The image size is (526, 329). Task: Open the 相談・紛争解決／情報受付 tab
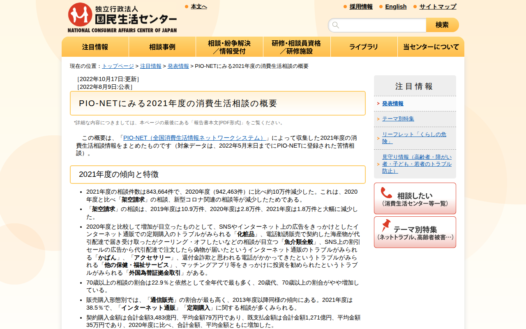[x=229, y=47]
